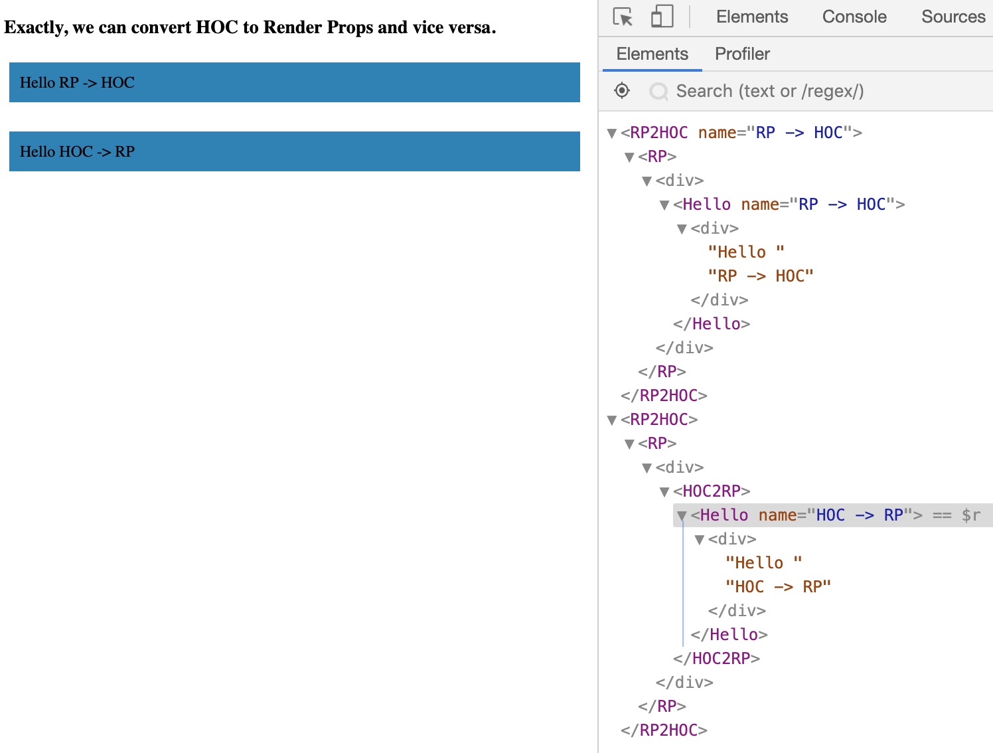
Task: Select the top-level DevTools Elements tab
Action: coord(751,17)
